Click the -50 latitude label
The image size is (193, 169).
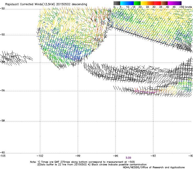(x=2, y=9)
